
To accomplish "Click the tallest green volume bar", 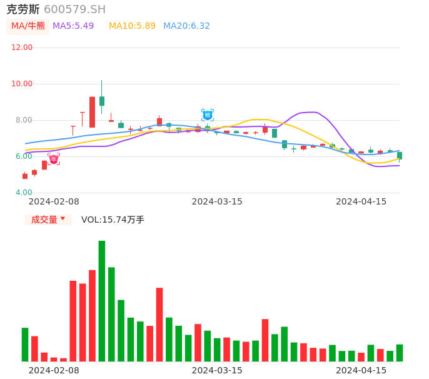I will pyautogui.click(x=102, y=300).
